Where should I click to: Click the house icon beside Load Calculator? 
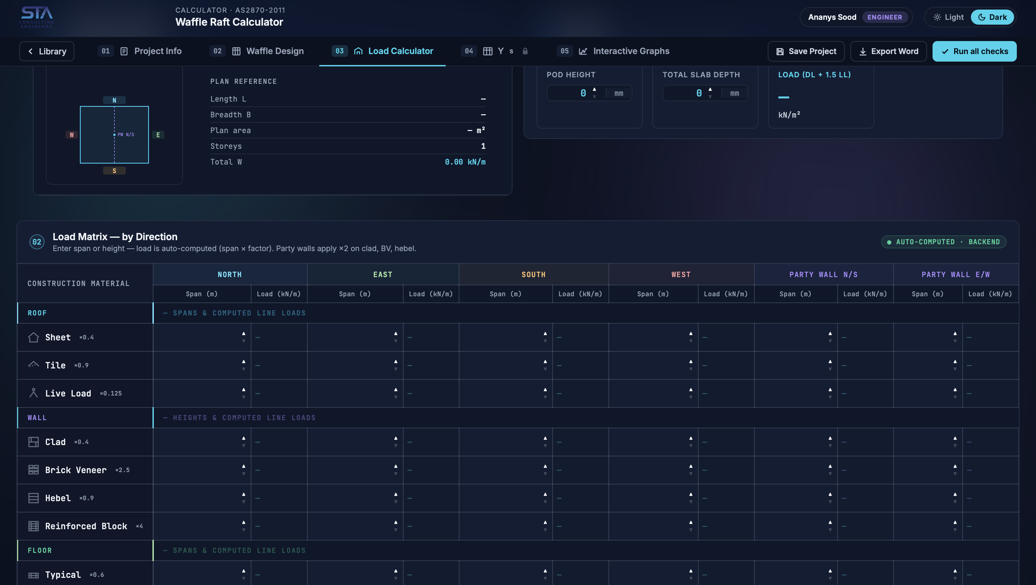click(358, 51)
